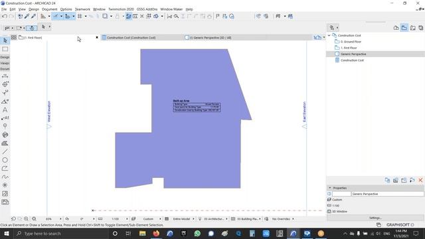Select the Line tool in the toolbox
The height and width of the screenshot is (239, 425).
click(x=5, y=151)
